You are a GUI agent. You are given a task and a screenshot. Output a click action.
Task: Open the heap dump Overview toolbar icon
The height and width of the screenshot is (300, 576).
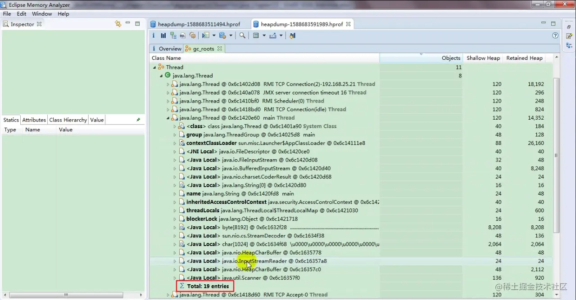154,36
